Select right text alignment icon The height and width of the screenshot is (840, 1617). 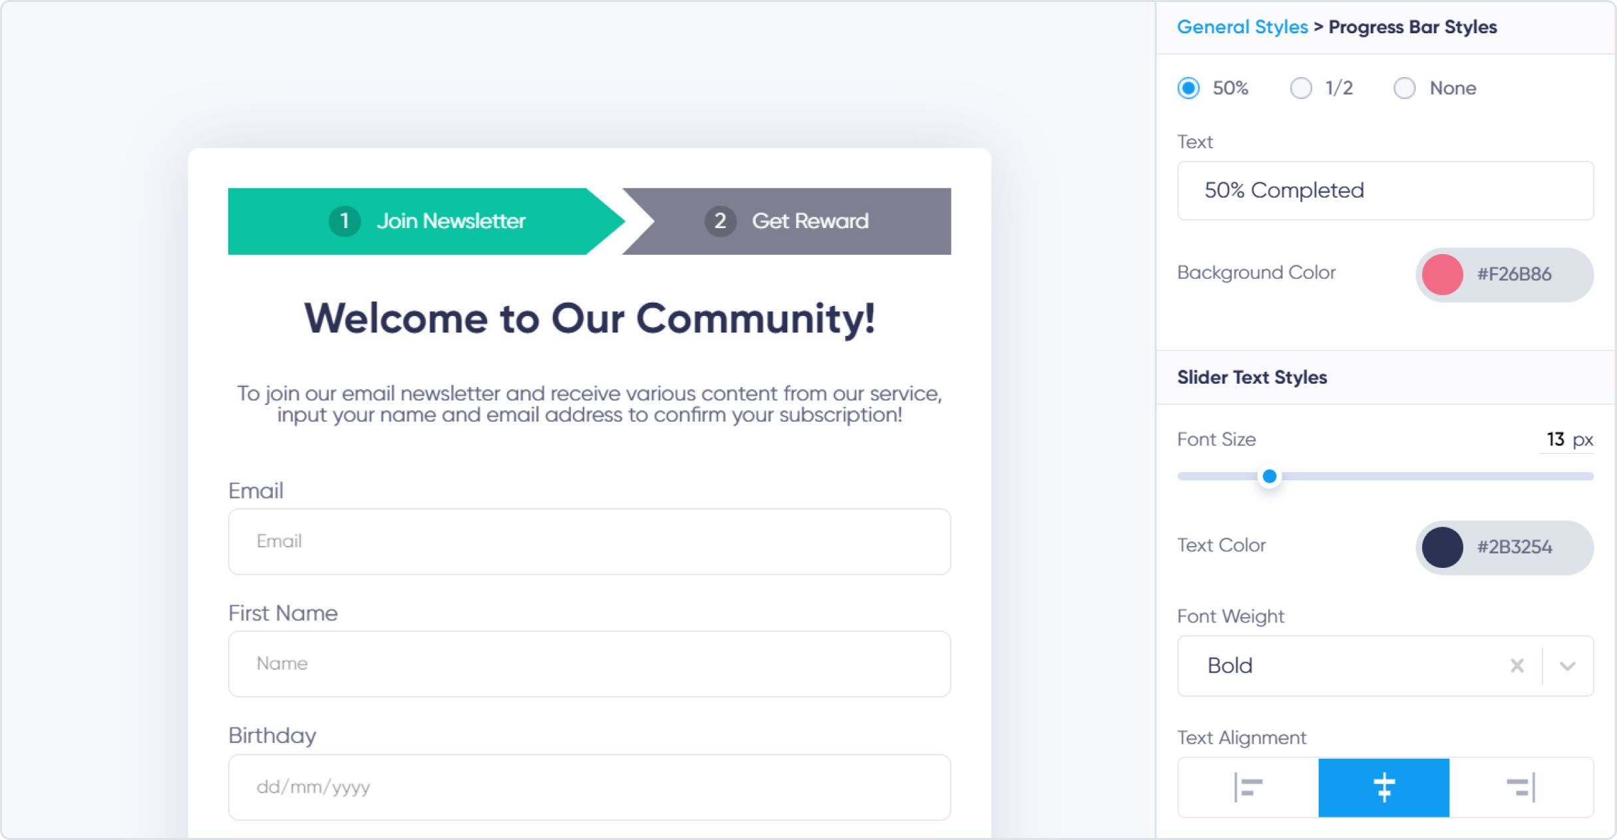click(1521, 787)
